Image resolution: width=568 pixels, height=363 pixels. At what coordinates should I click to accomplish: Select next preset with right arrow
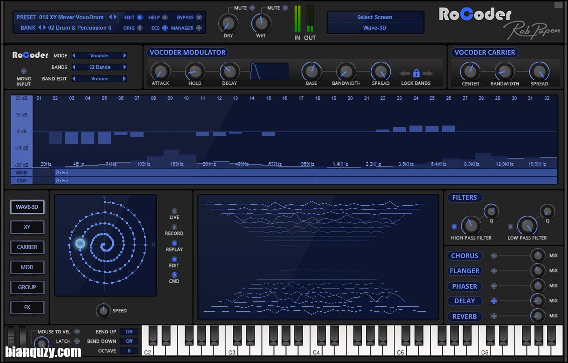click(x=115, y=17)
